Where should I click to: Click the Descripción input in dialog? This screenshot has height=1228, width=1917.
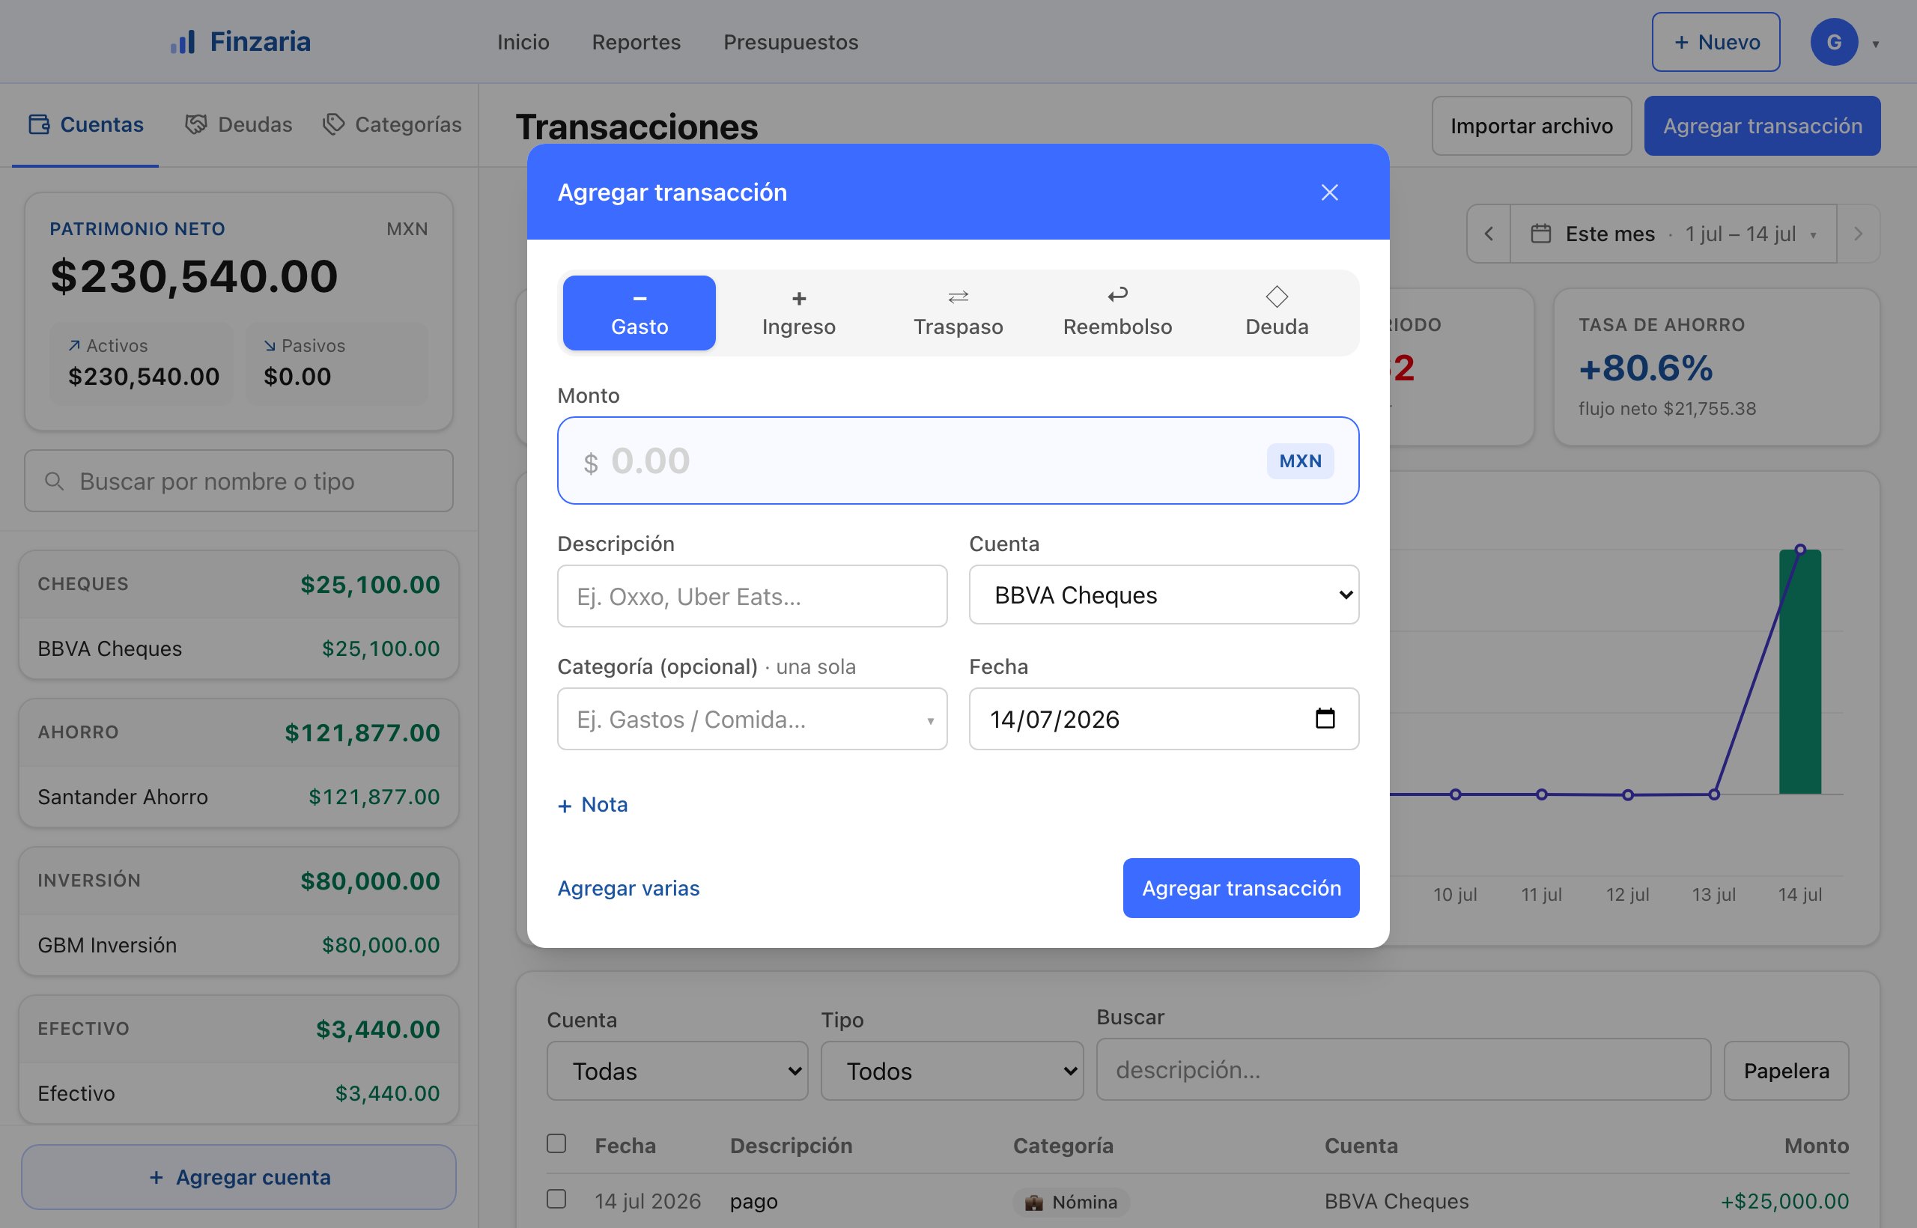752,596
